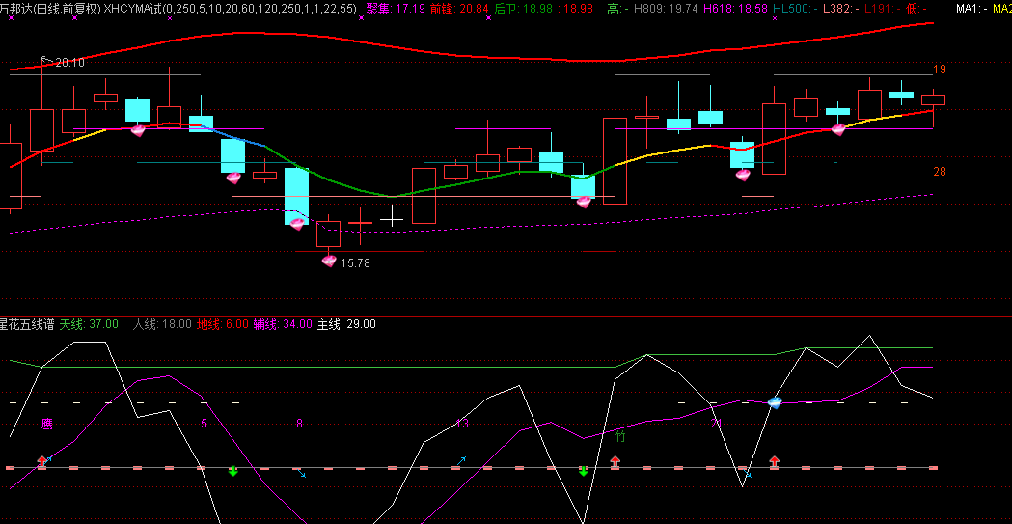Click the small cyan arrow below the 13 label
Image resolution: width=1012 pixels, height=524 pixels.
[461, 460]
